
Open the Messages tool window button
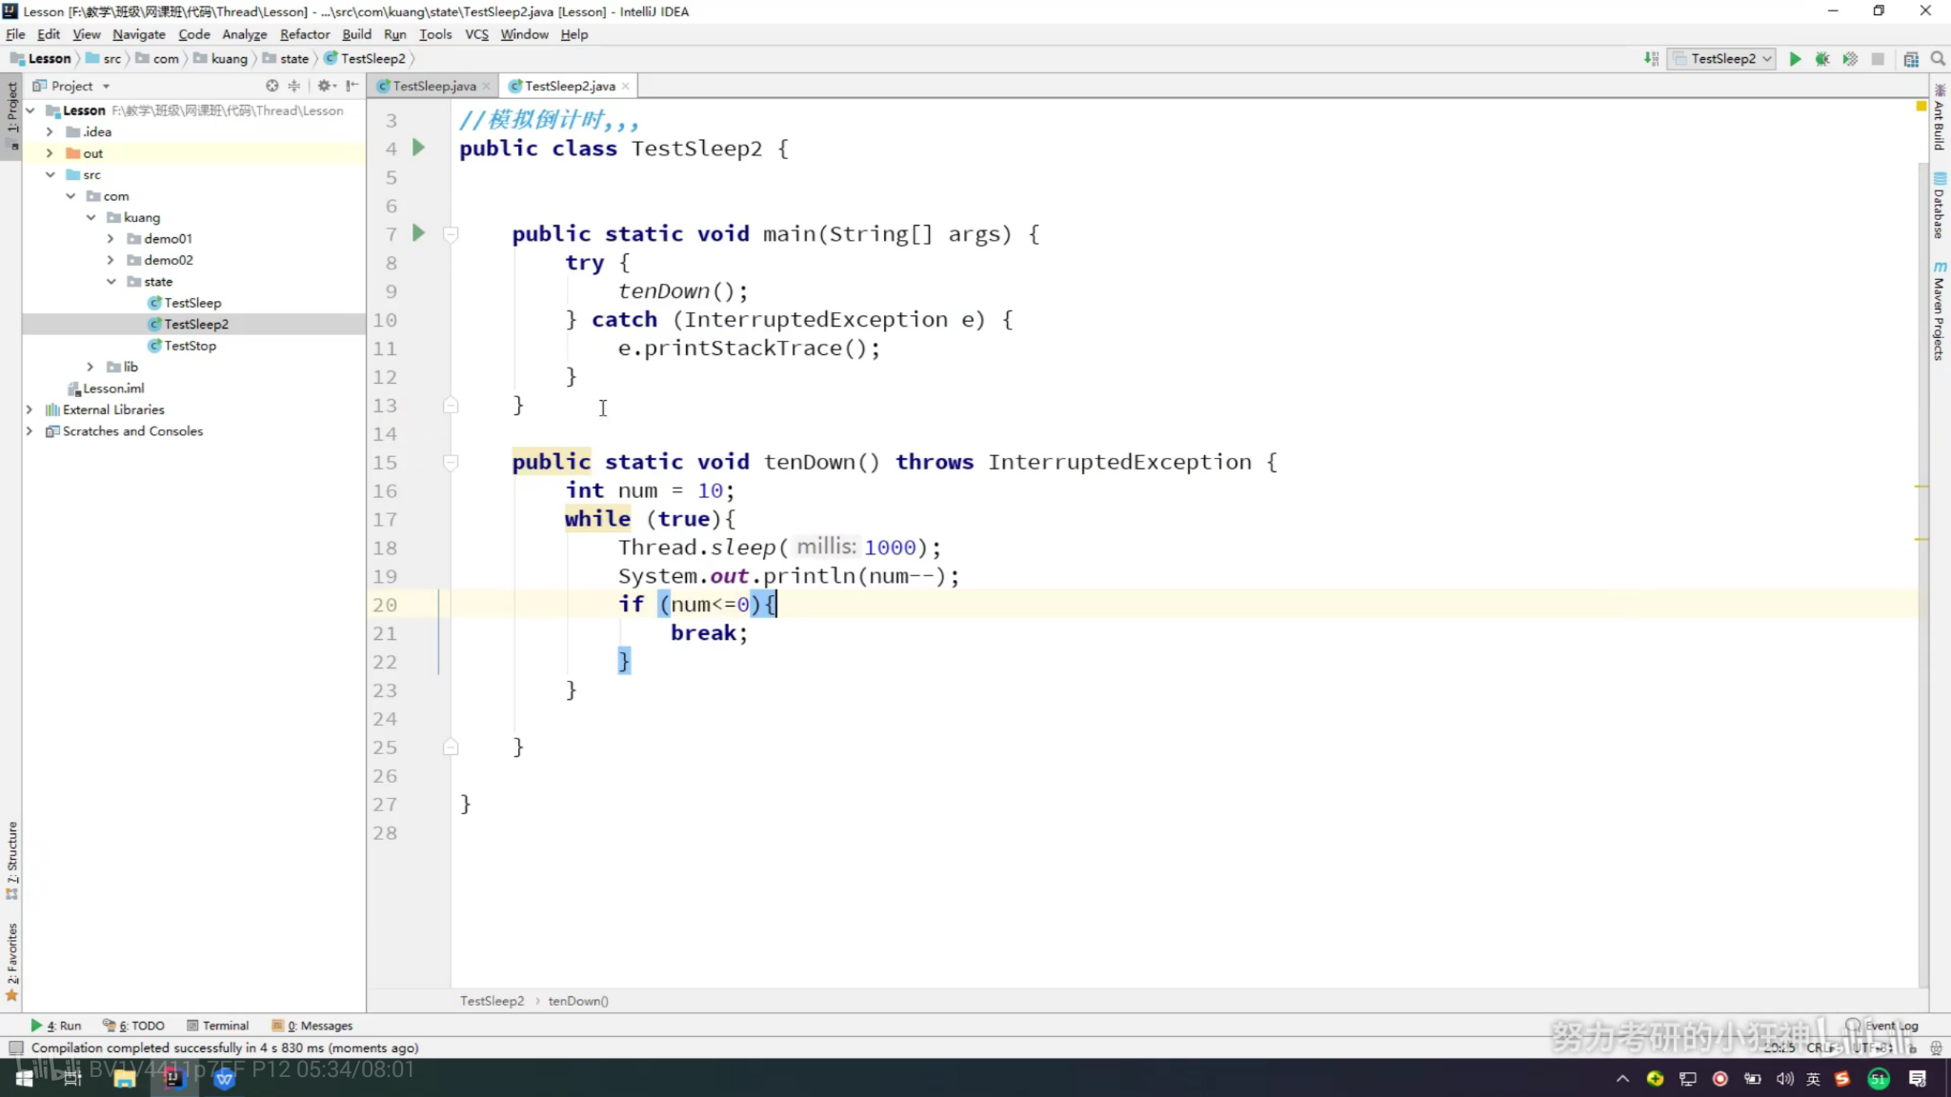[x=312, y=1026]
